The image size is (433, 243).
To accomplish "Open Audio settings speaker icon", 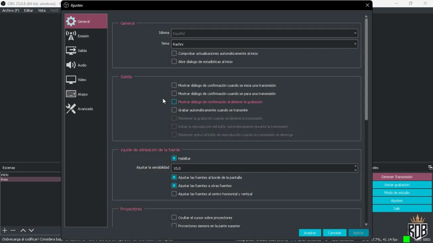I will (71, 65).
